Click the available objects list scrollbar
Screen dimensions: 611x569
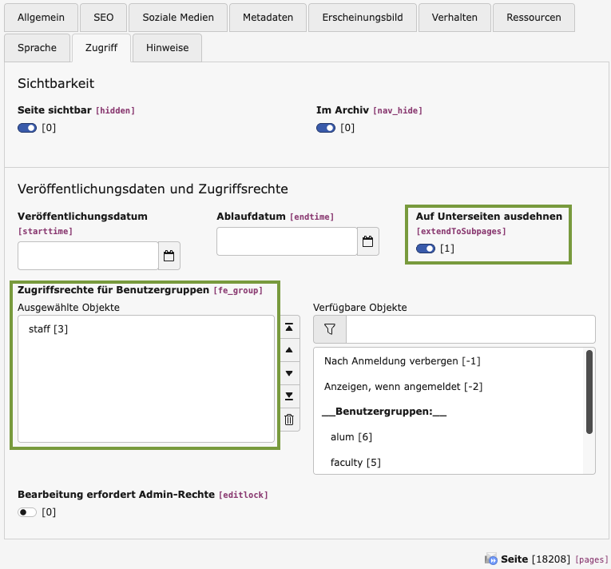589,392
